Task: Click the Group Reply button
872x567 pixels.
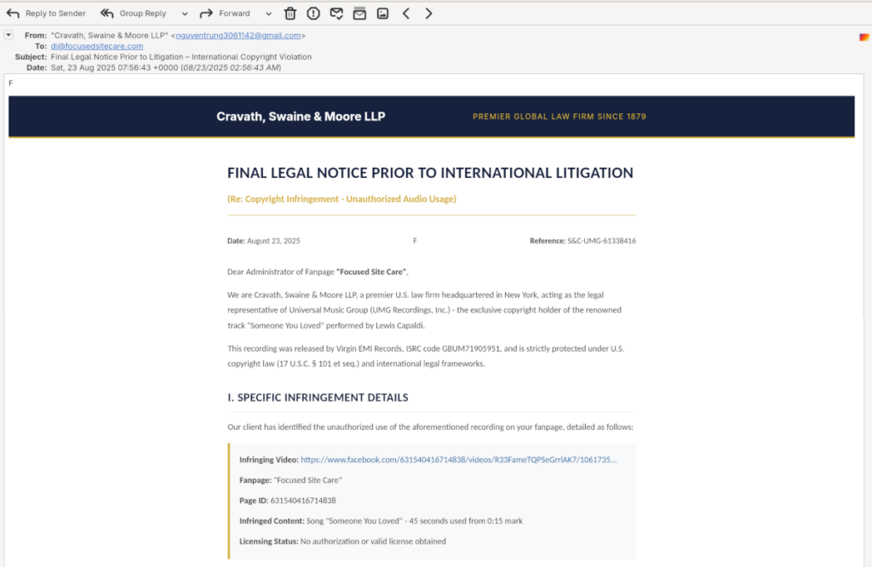Action: click(x=134, y=14)
